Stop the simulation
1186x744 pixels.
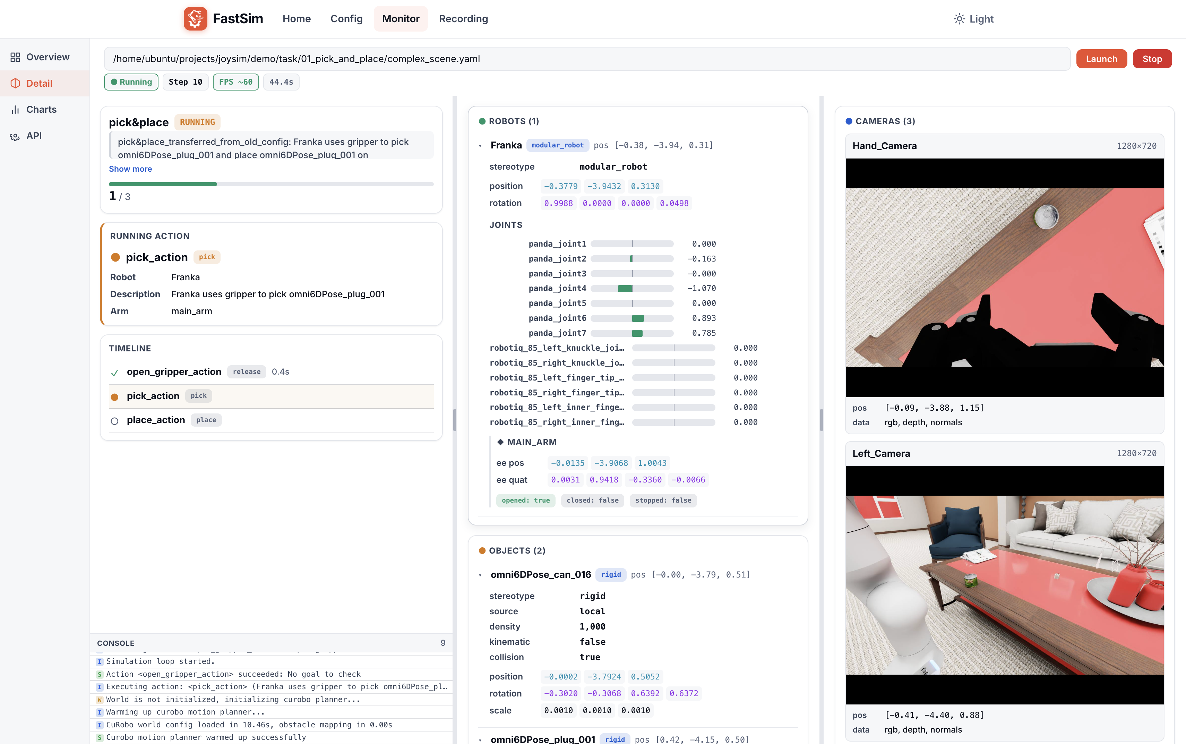[x=1152, y=59]
